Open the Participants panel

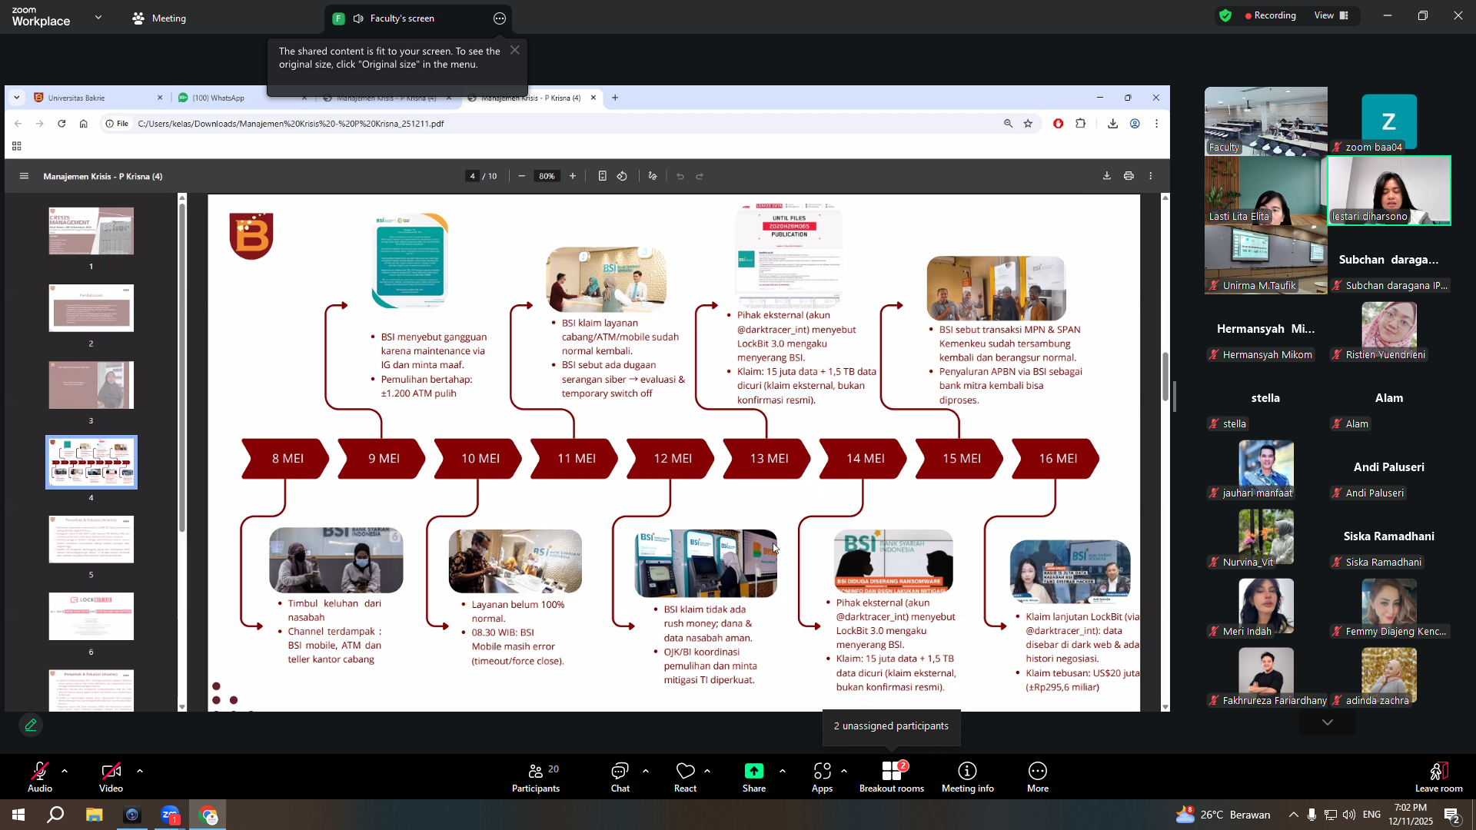[x=536, y=777]
